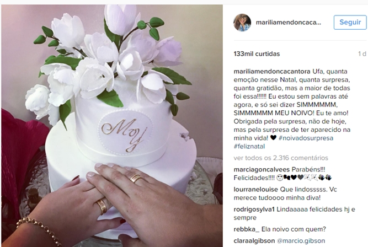Click the Moy monogram on the cake
This screenshot has width=368, height=247.
point(124,134)
